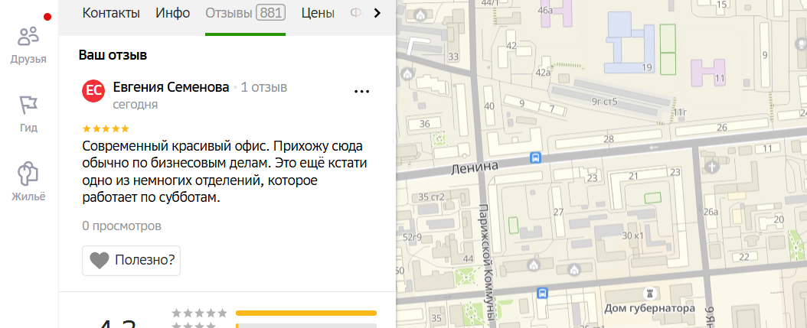The height and width of the screenshot is (328, 807).
Task: Click the 881 reviews count badge
Action: (271, 13)
